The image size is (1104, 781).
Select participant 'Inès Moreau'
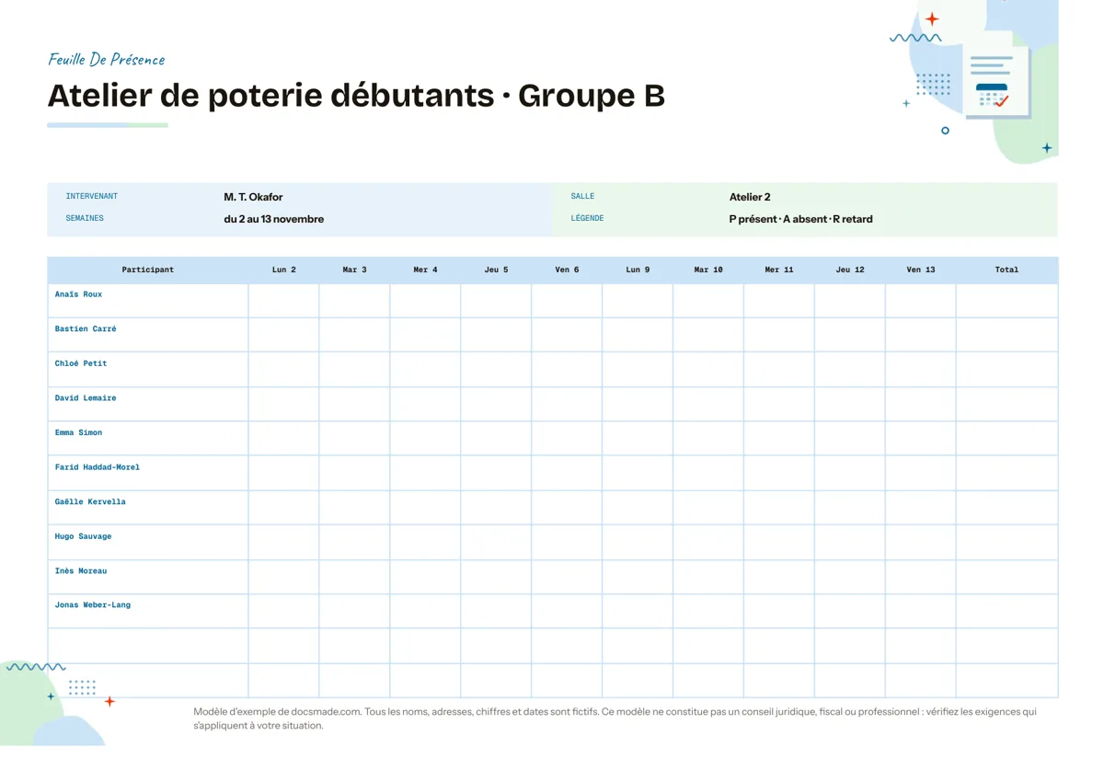click(x=81, y=571)
